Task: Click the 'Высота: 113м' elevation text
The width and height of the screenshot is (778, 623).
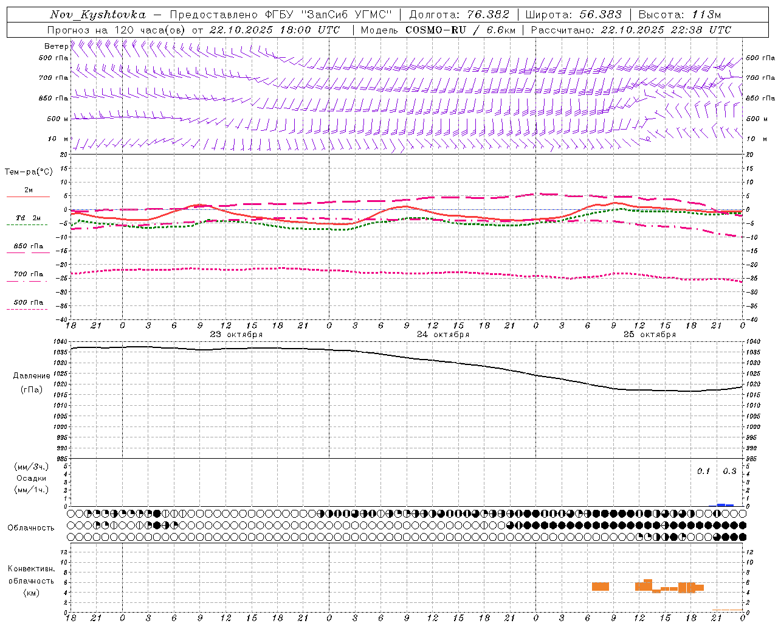Action: (680, 15)
